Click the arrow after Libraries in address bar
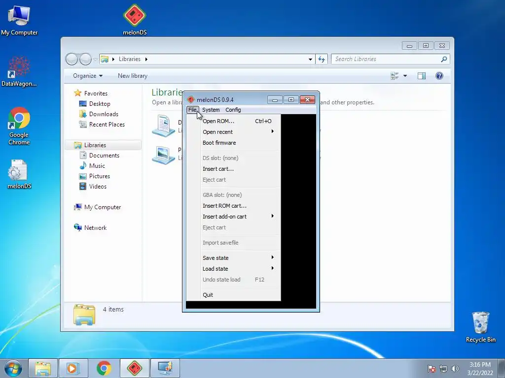505x378 pixels. click(x=146, y=59)
